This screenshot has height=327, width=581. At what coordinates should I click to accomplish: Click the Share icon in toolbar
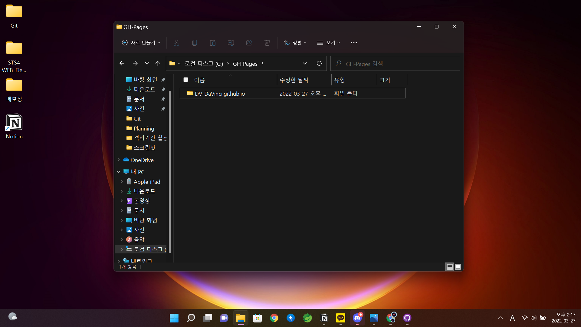[x=249, y=43]
